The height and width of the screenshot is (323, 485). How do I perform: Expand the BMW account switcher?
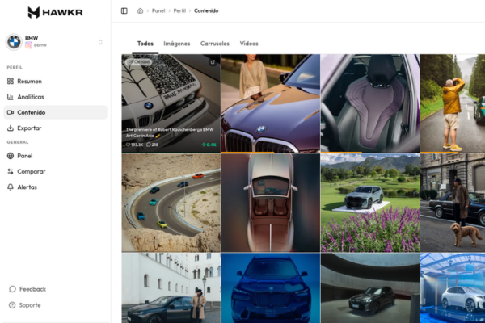100,41
